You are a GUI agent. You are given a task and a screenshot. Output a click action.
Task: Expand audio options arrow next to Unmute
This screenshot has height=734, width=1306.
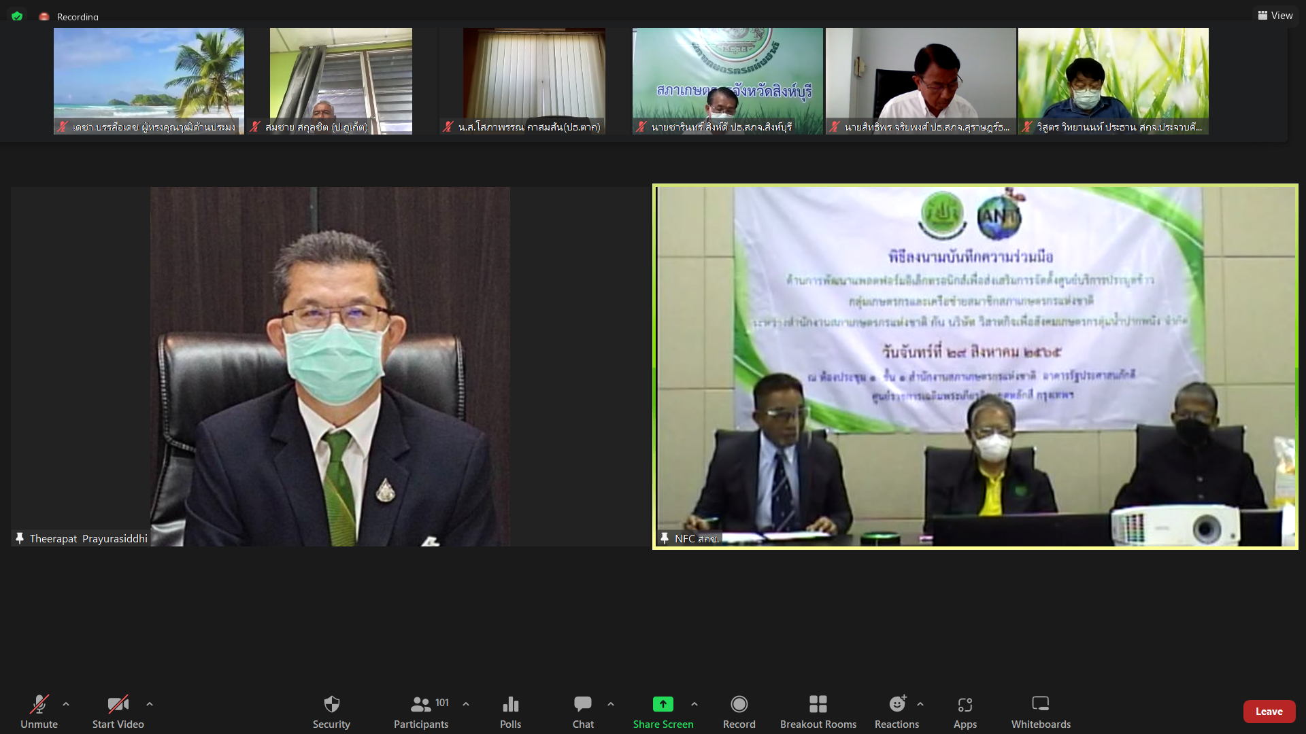(66, 704)
